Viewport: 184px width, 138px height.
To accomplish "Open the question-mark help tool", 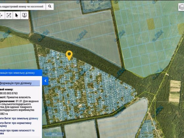I will (x=24, y=15).
